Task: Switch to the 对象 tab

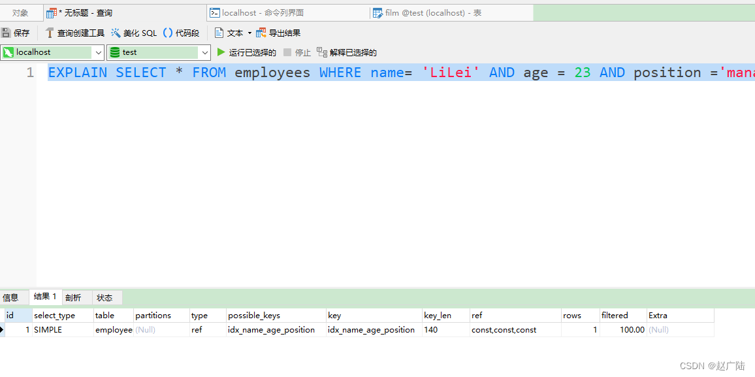Action: pos(20,13)
